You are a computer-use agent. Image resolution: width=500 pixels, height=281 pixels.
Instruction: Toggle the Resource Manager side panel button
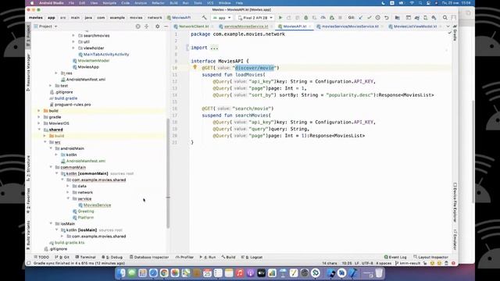coord(28,73)
